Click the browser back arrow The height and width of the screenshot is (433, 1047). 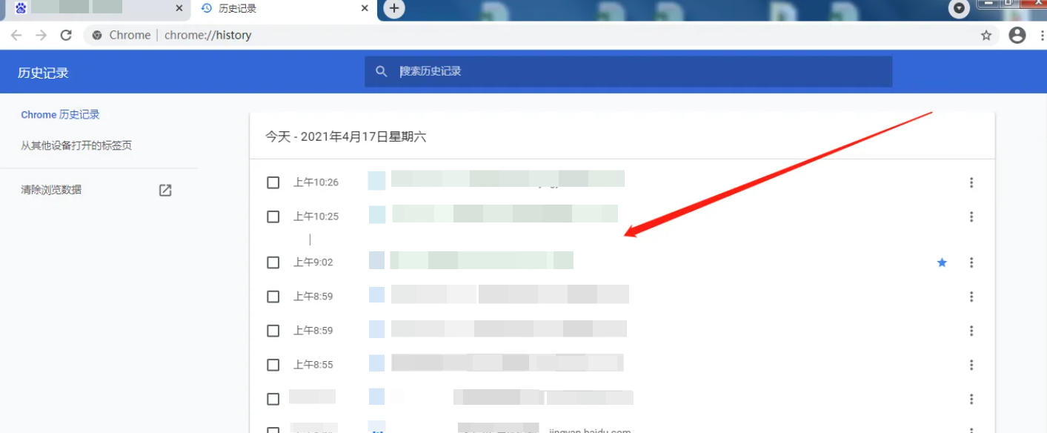[x=16, y=35]
